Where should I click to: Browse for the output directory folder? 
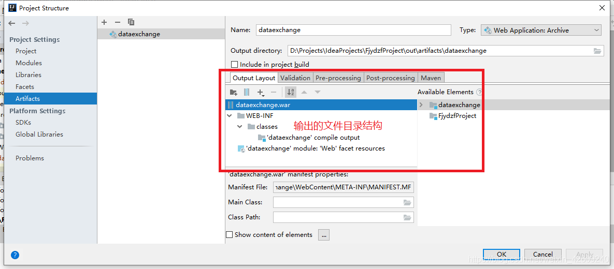[597, 51]
